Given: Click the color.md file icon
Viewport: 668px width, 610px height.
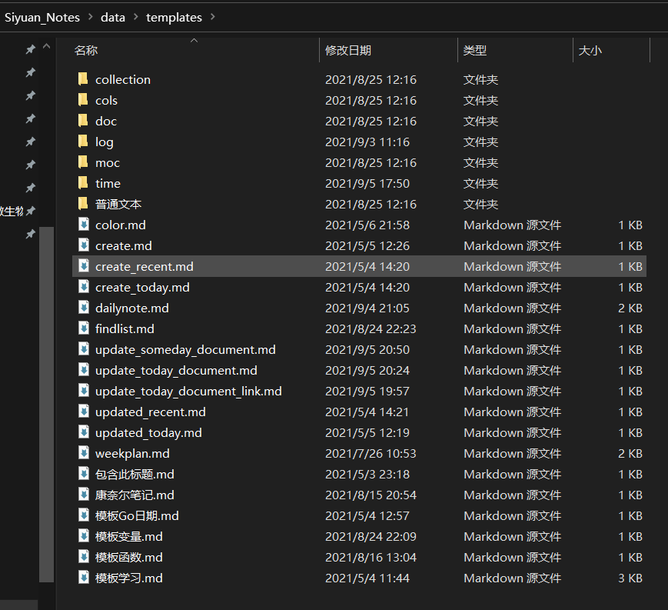Looking at the screenshot, I should click(83, 225).
